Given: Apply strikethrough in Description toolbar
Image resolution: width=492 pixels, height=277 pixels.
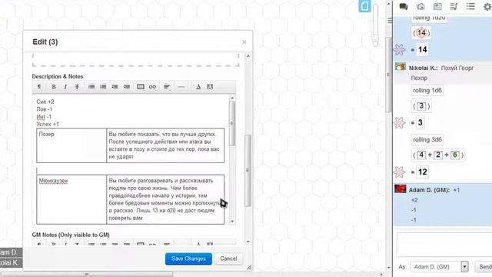Looking at the screenshot, I should [77, 87].
